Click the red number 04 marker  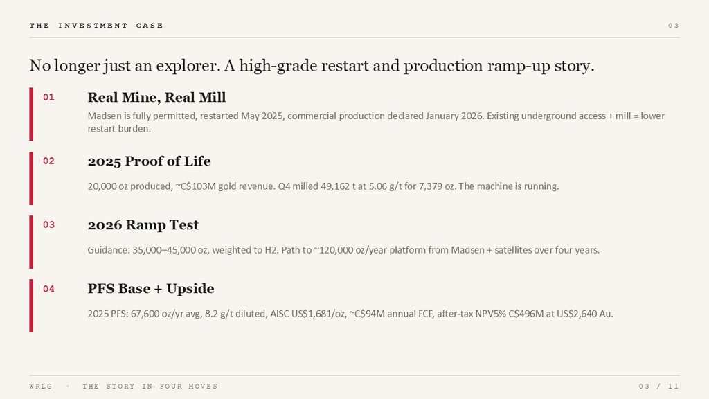point(49,289)
